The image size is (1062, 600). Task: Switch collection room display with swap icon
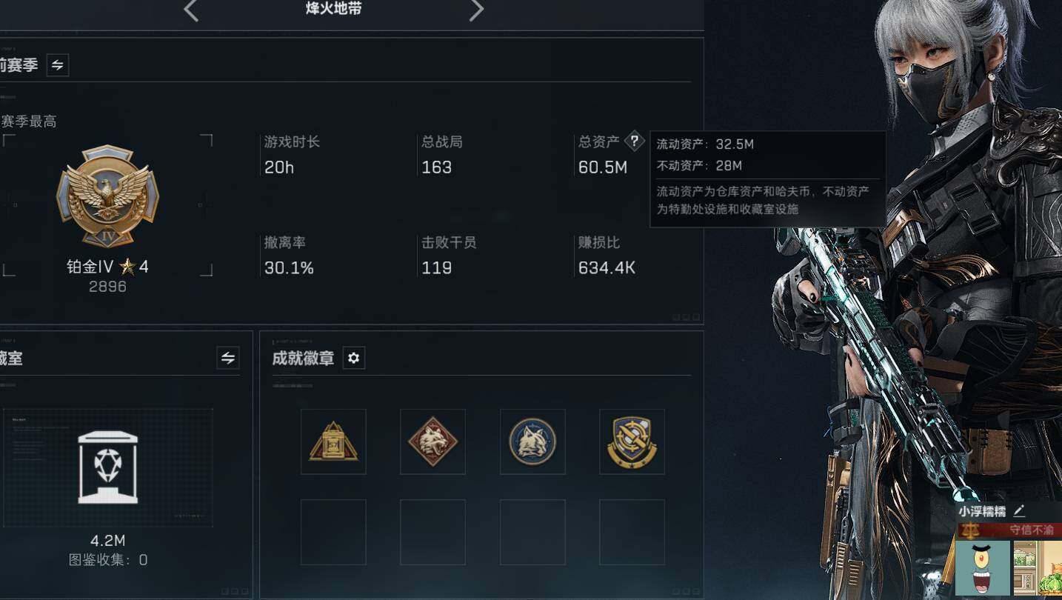228,359
